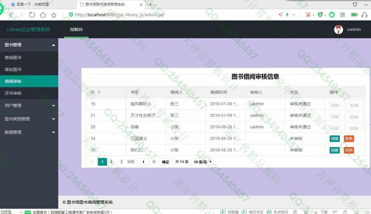Open 下载 manager in the status bar
Image resolution: width=371 pixels, height=214 pixels.
pyautogui.click(x=320, y=212)
